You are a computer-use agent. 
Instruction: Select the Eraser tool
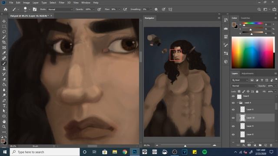(x=4, y=79)
